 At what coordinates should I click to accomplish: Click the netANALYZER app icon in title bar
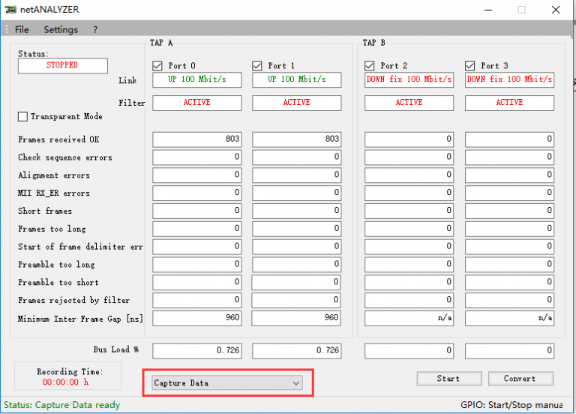coord(10,9)
